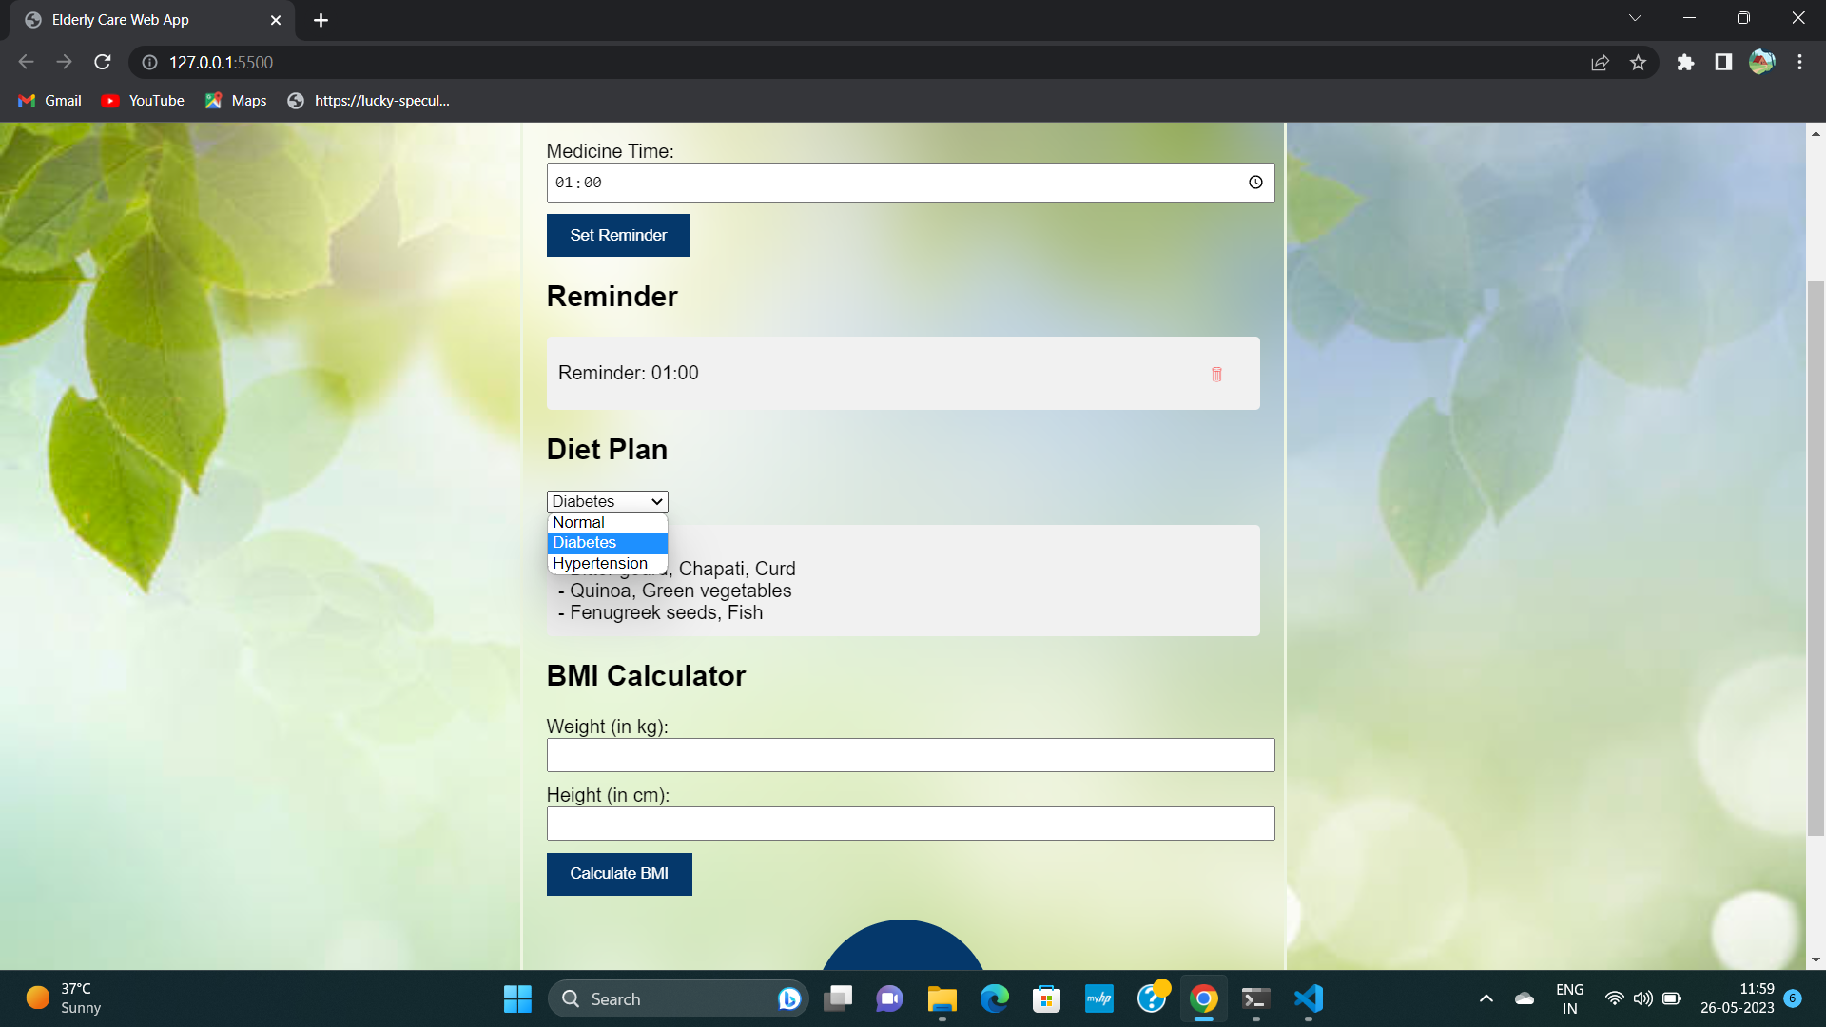1826x1027 pixels.
Task: Expand the Diabetes diet dropdown
Action: click(607, 501)
